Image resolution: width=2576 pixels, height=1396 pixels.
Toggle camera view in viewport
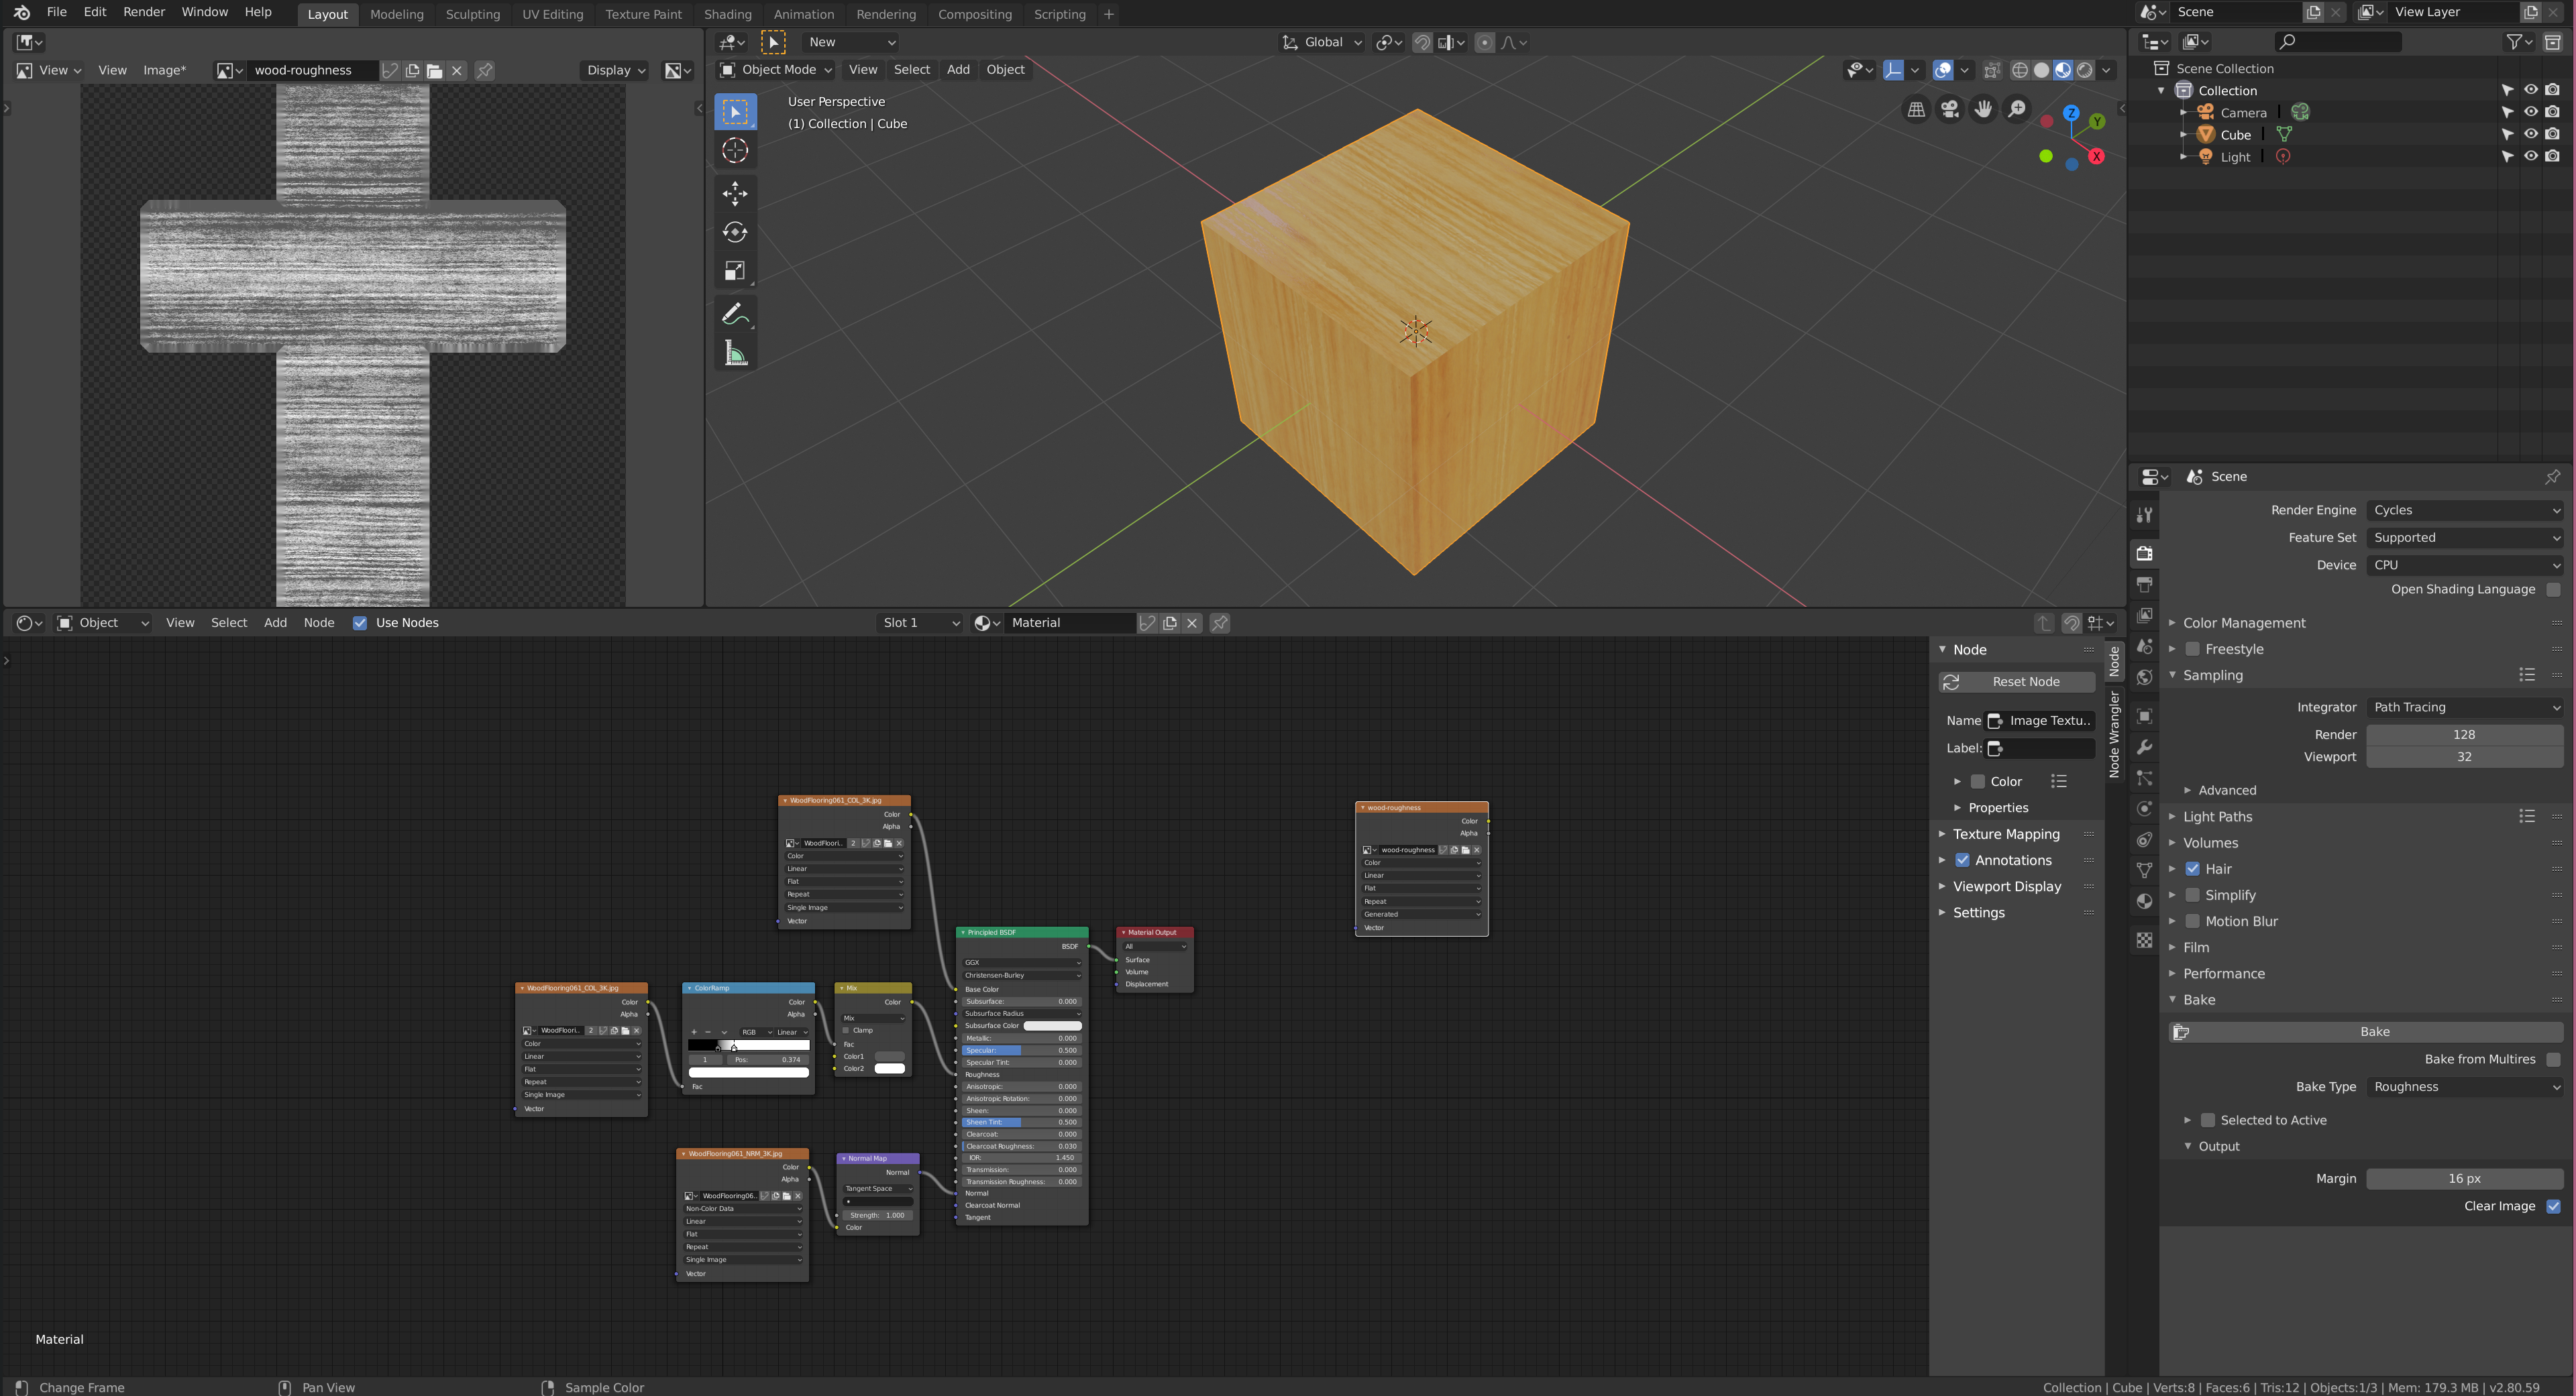(1949, 109)
